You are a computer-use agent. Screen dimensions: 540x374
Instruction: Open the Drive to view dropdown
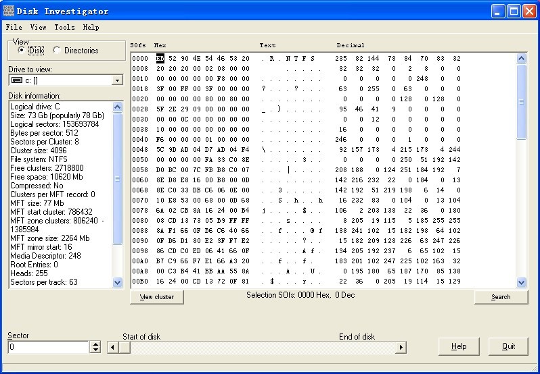click(x=116, y=80)
